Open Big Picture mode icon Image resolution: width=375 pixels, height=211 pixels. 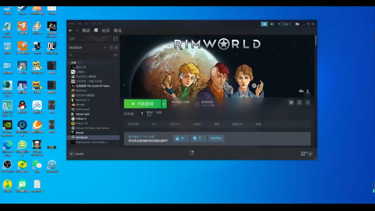pyautogui.click(x=297, y=24)
